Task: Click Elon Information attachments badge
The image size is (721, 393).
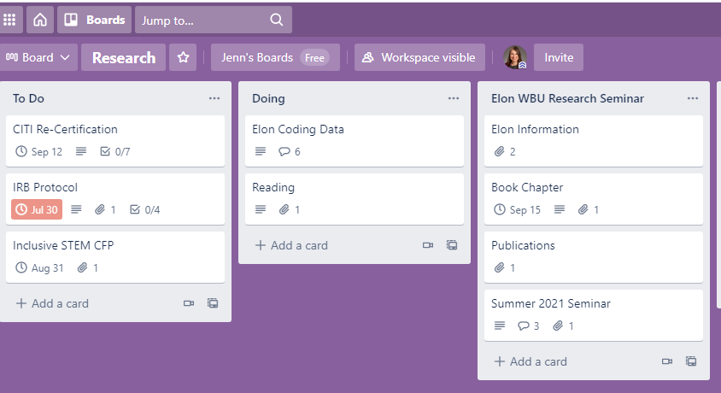Action: click(x=504, y=152)
